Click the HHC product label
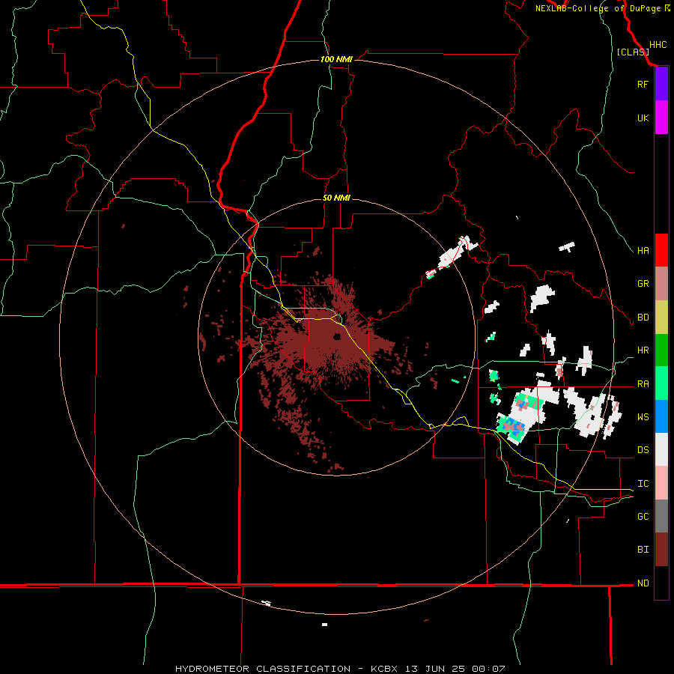The width and height of the screenshot is (674, 674). point(658,45)
